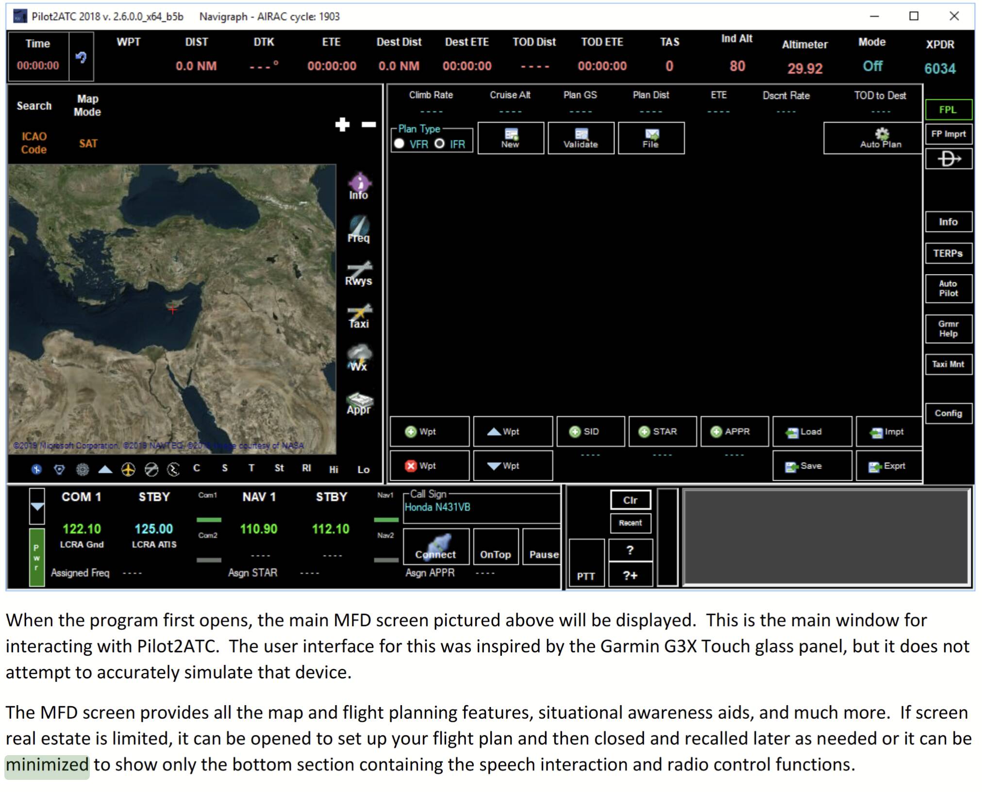Toggle the St map filter
This screenshot has width=982, height=792.
coord(279,468)
